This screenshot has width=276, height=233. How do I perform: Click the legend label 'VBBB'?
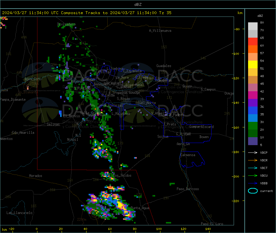pyautogui.click(x=264, y=183)
